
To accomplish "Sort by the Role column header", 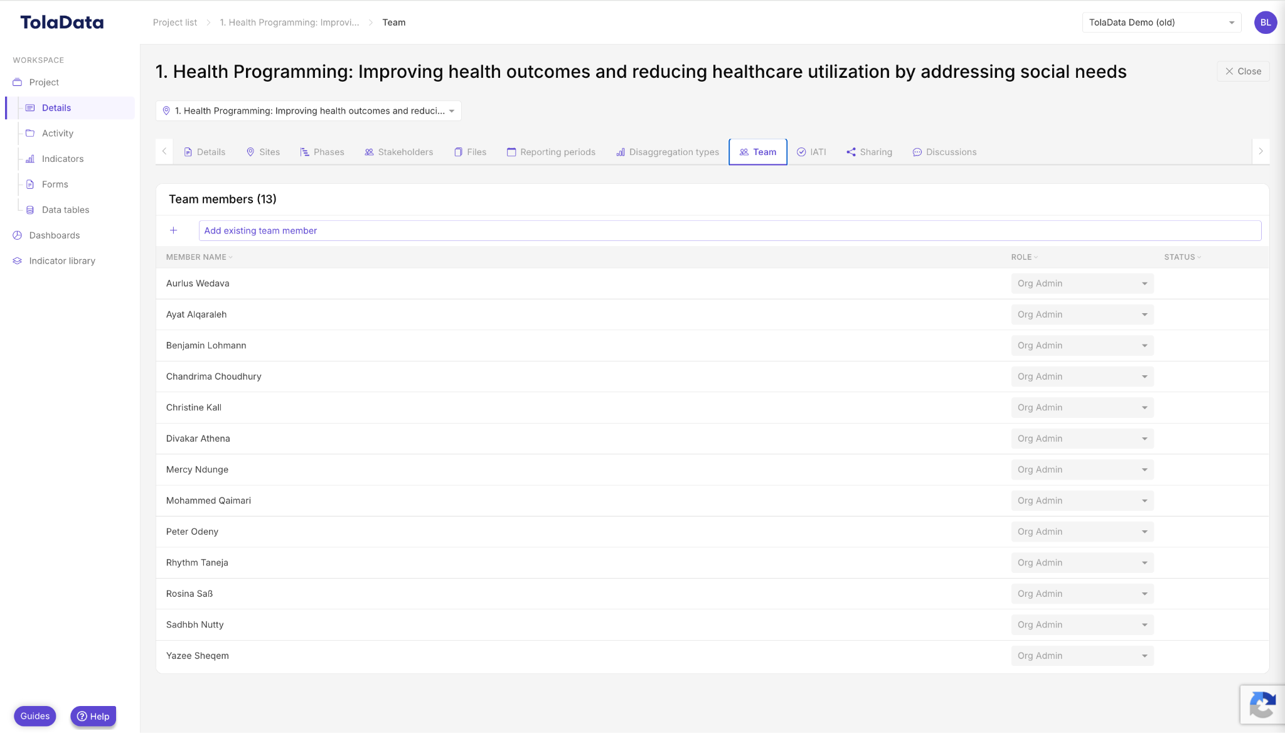I will coord(1025,257).
